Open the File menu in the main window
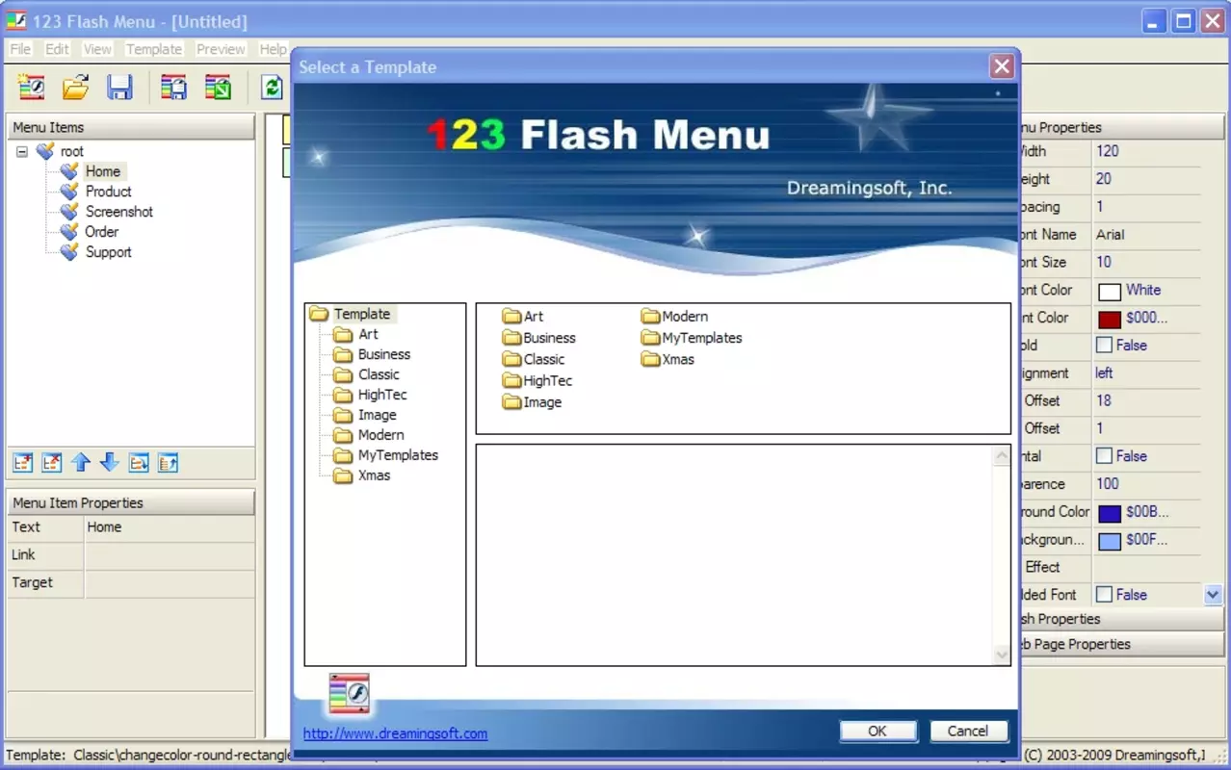Viewport: 1231px width, 770px height. click(20, 49)
